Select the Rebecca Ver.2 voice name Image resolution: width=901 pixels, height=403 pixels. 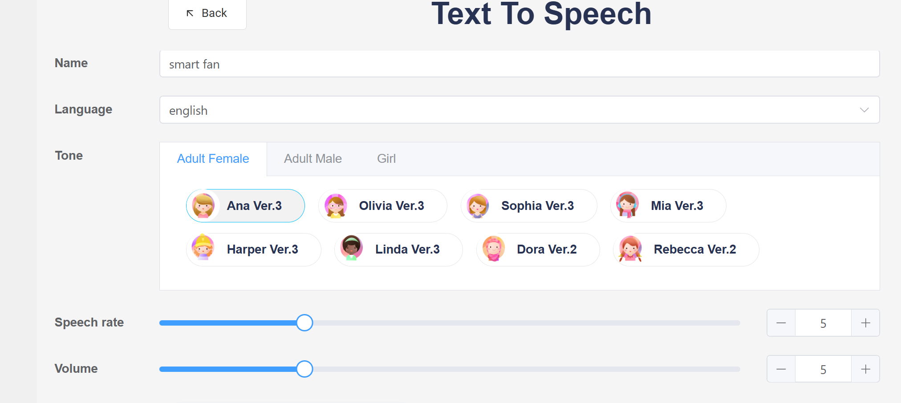pos(694,250)
